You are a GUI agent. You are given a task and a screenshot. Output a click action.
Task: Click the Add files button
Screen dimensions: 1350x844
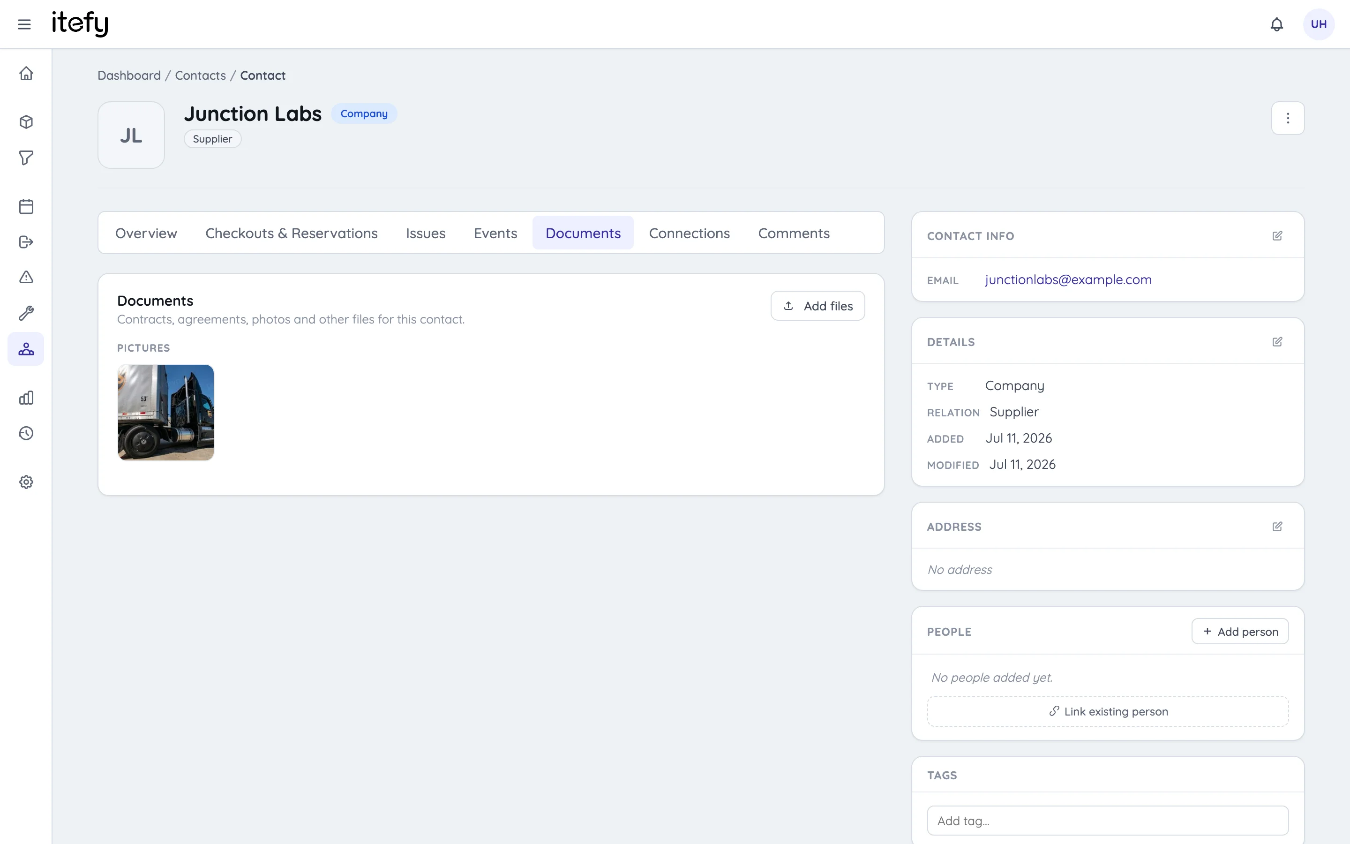pos(817,306)
